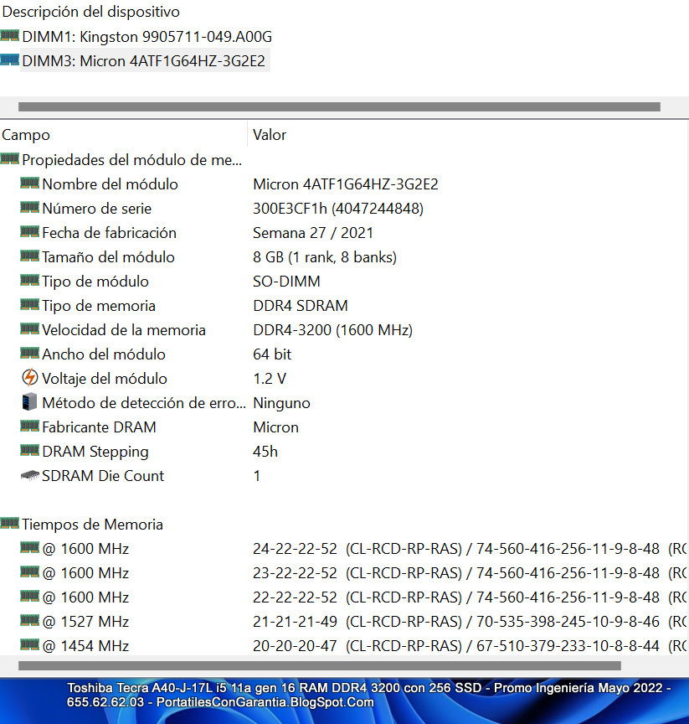Viewport: 689px width, 724px height.
Task: Click the memory icon beside Tamaño del módulo
Action: (30, 256)
